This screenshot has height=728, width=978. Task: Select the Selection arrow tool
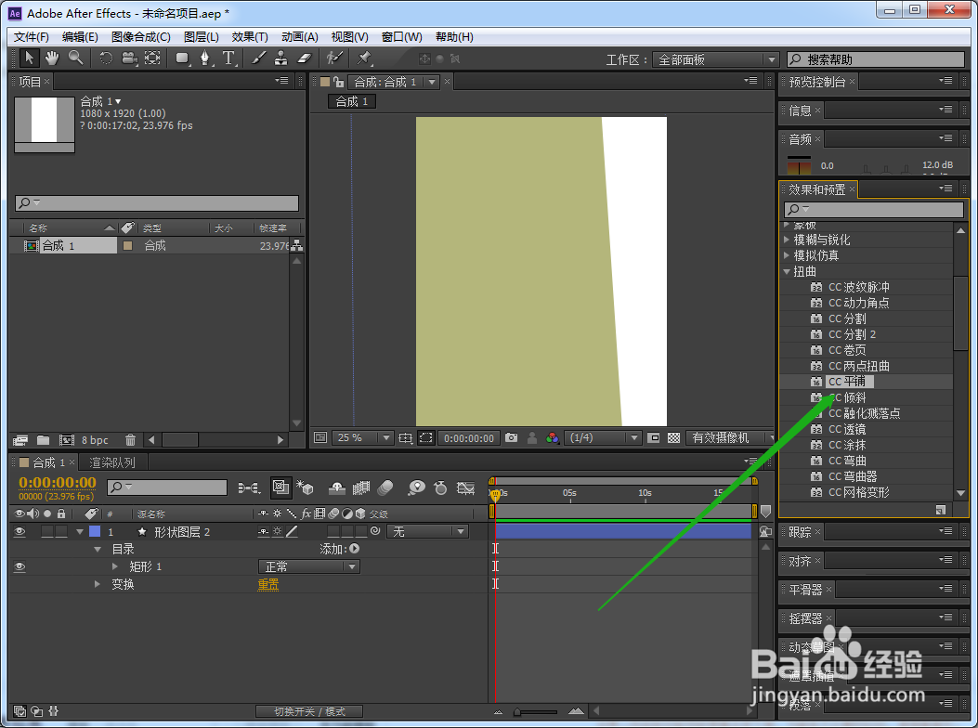tap(29, 58)
